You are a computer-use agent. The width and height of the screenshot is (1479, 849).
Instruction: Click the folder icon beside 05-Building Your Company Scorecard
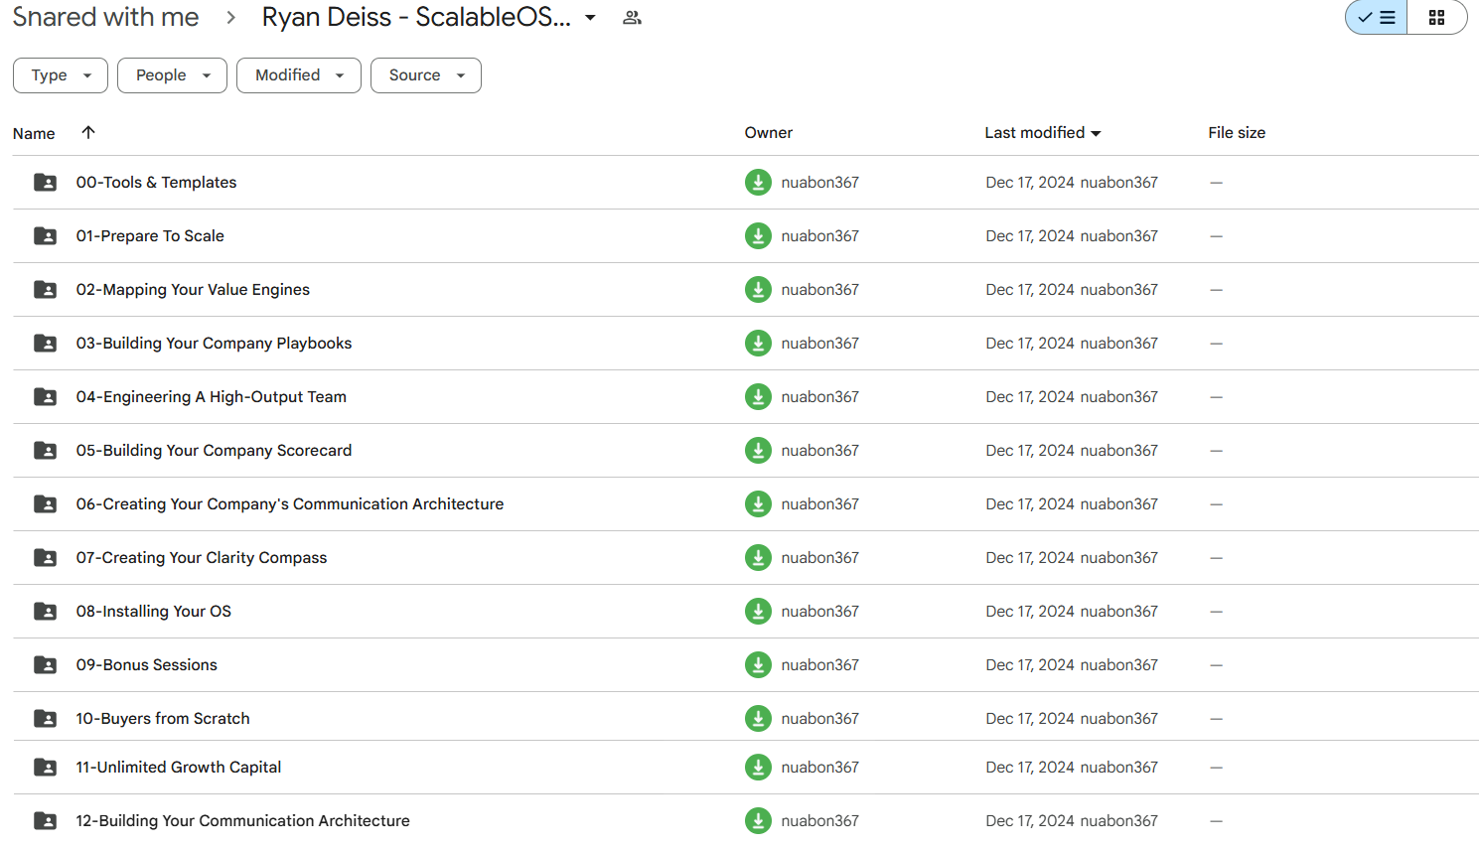tap(45, 451)
